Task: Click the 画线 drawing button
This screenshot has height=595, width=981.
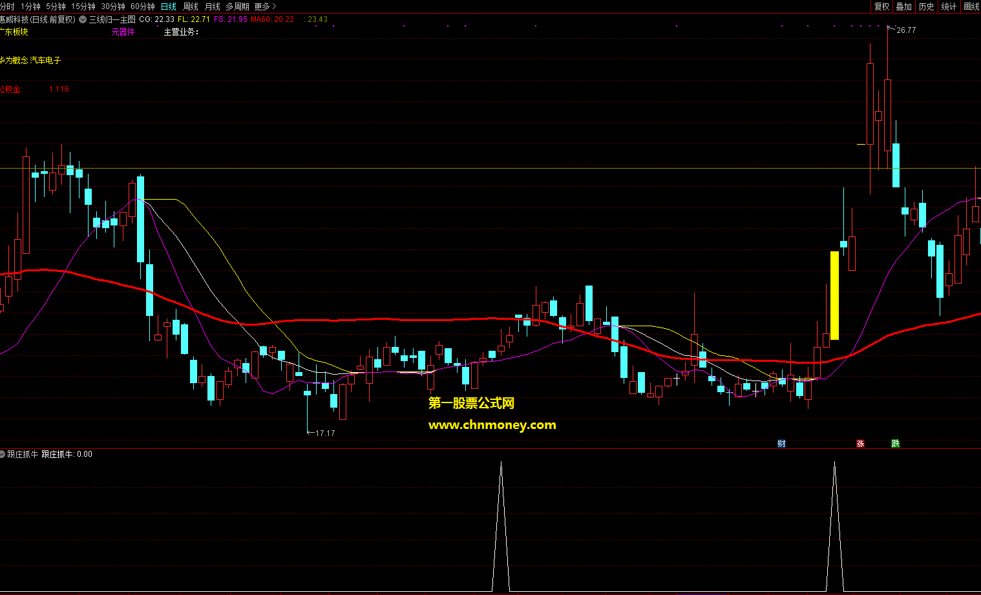Action: tap(971, 6)
